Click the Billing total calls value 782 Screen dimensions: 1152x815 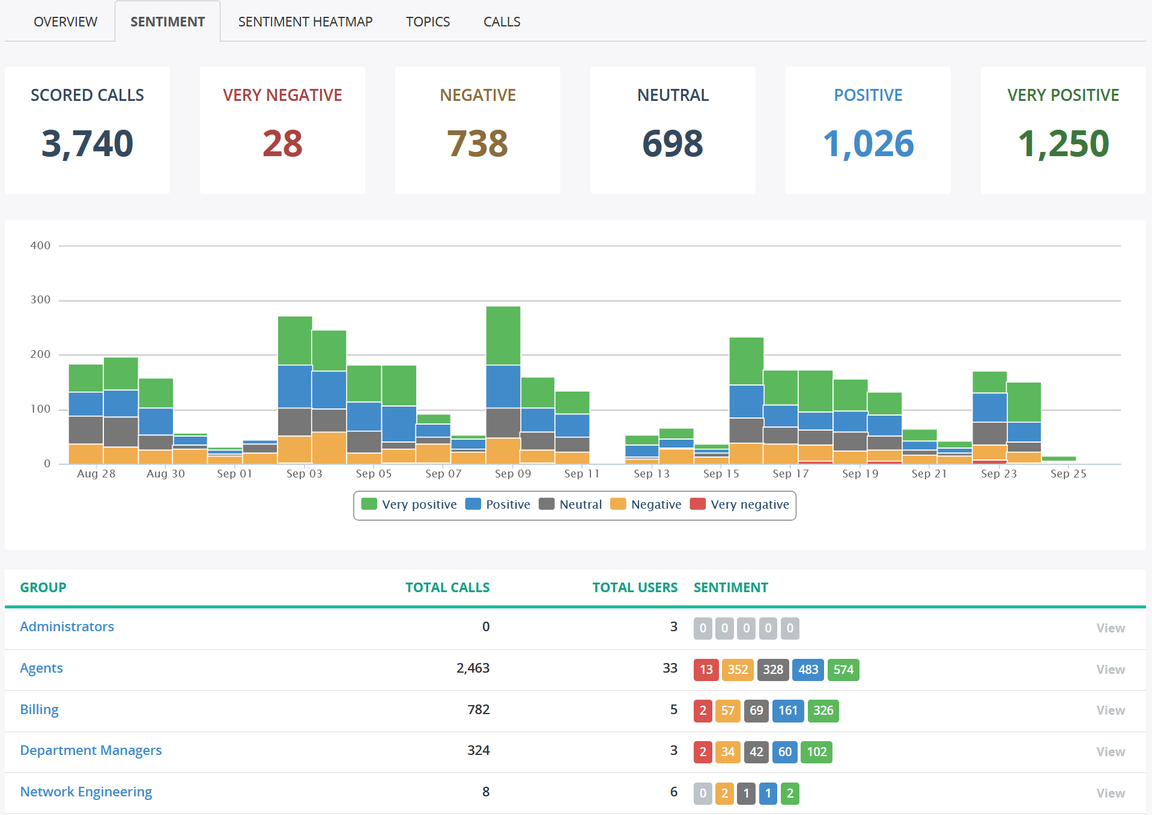(479, 709)
